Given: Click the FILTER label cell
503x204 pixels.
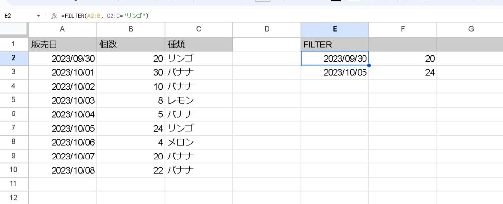Looking at the screenshot, I should [x=335, y=45].
